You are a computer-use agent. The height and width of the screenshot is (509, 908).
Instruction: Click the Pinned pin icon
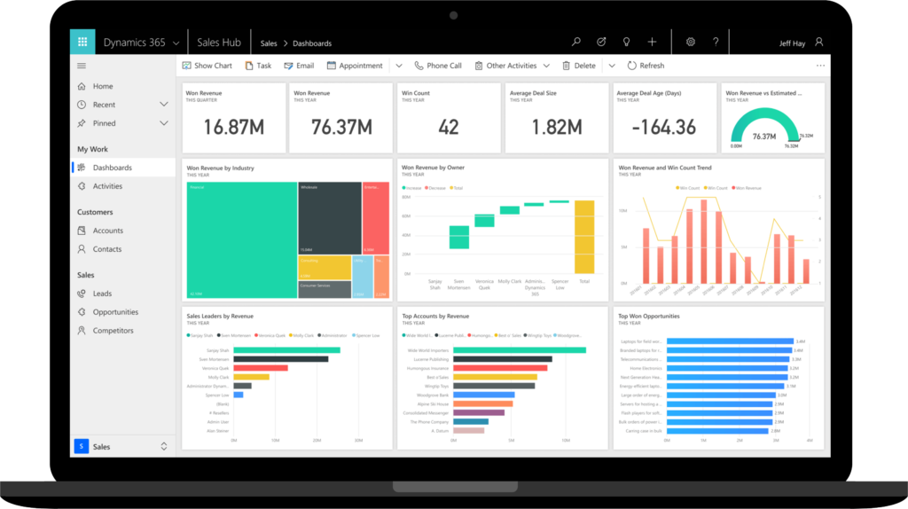tap(82, 123)
